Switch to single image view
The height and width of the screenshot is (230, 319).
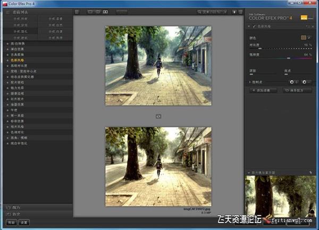tap(89, 11)
